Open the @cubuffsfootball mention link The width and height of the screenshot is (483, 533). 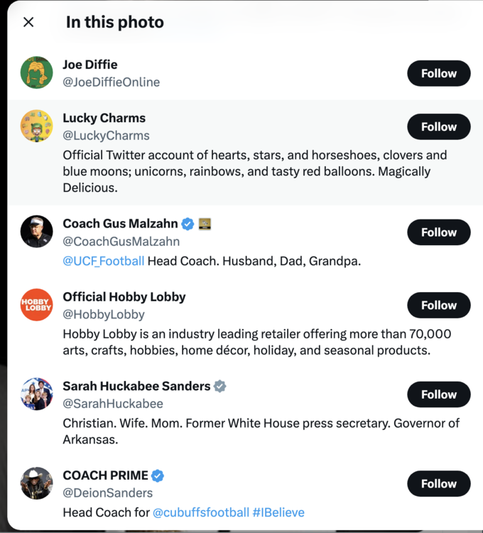click(x=201, y=512)
